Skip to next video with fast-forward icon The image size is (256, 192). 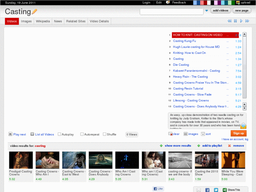(247, 21)
